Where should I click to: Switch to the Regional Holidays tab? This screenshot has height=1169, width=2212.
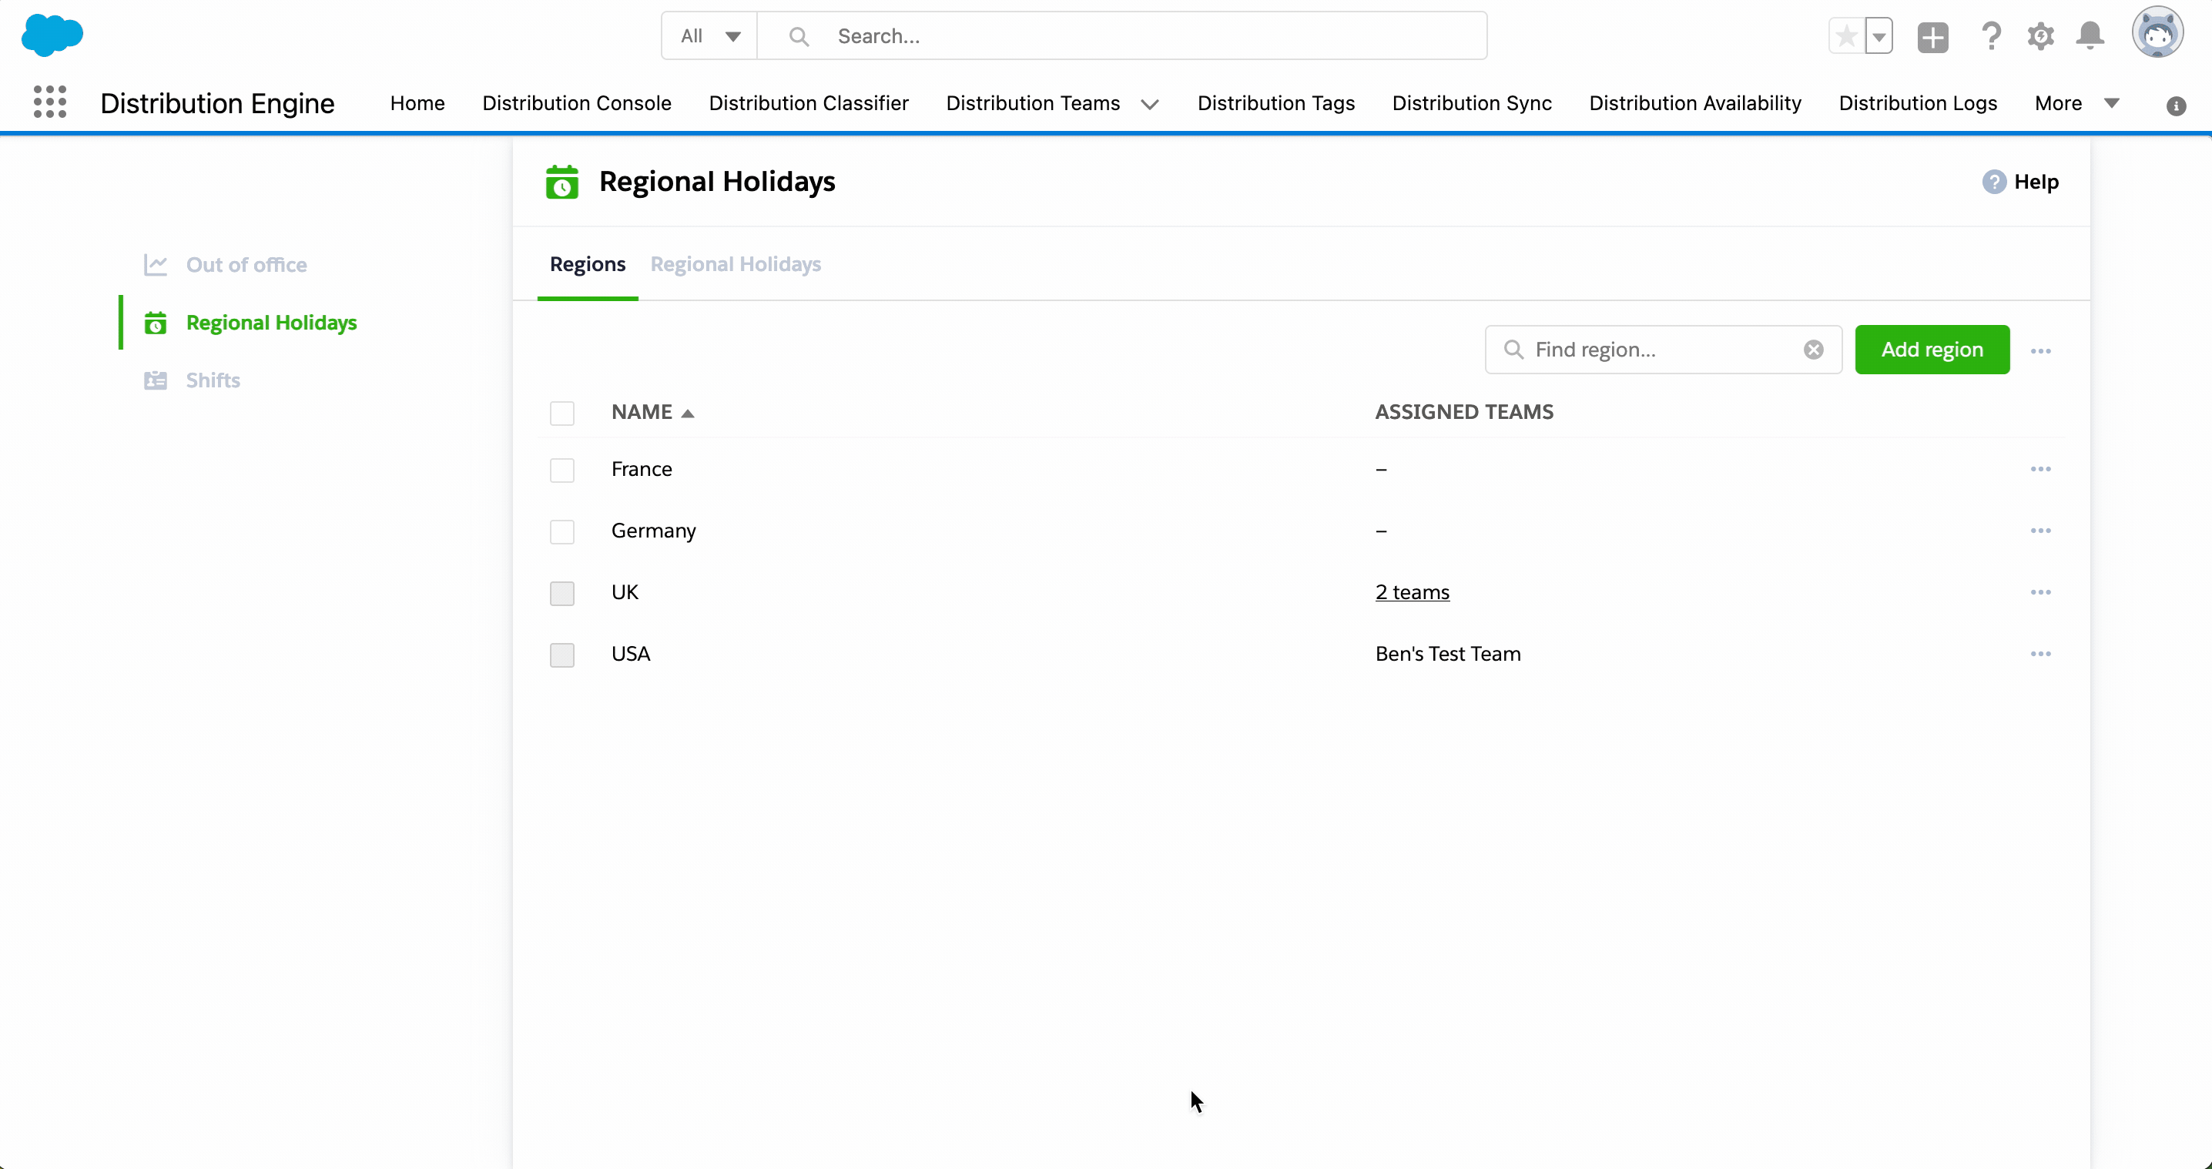tap(736, 264)
